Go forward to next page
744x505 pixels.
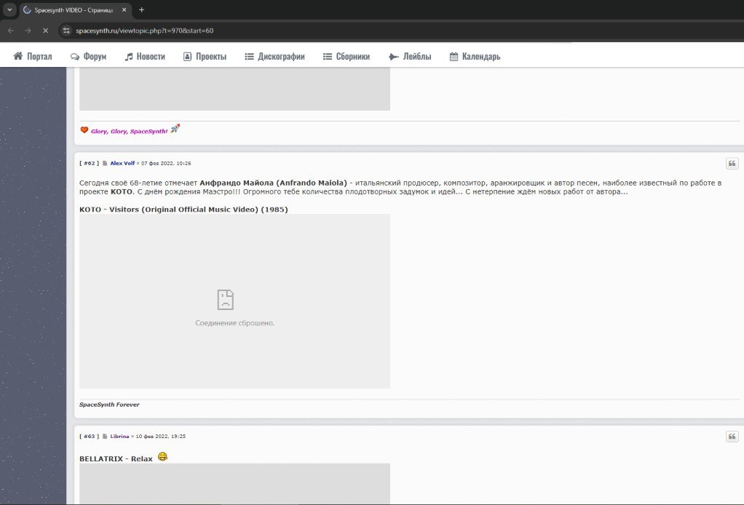[x=28, y=31]
